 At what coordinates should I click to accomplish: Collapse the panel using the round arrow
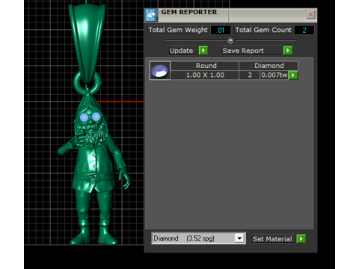tap(230, 40)
